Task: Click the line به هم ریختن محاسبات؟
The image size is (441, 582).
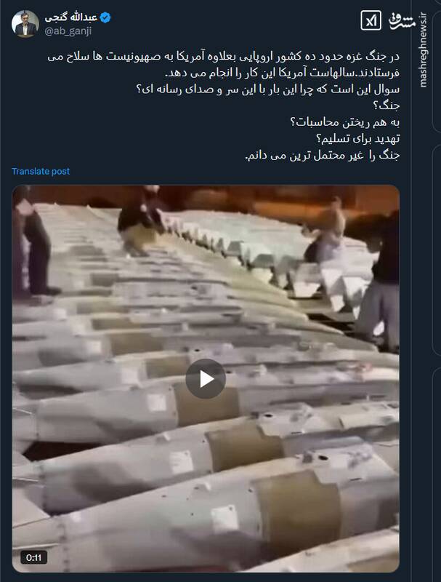Action: [344, 122]
